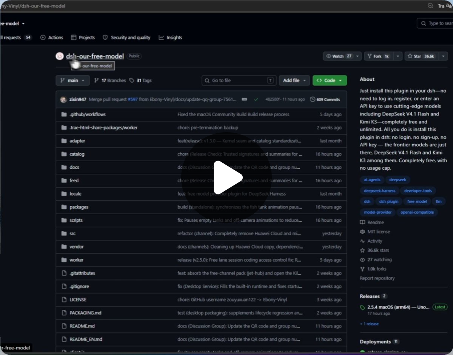Open the README_EN.md file
This screenshot has width=453, height=355.
(x=86, y=339)
